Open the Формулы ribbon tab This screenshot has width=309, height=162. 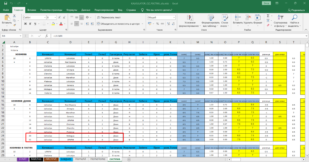72,10
